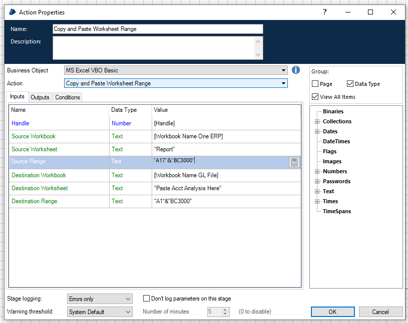
Task: Expand the Collections tree node
Action: pyautogui.click(x=317, y=121)
